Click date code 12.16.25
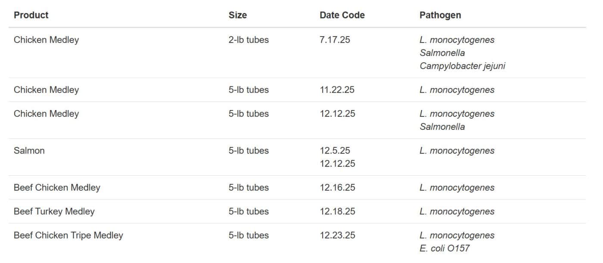Viewport: 603px width, 263px height. point(337,188)
